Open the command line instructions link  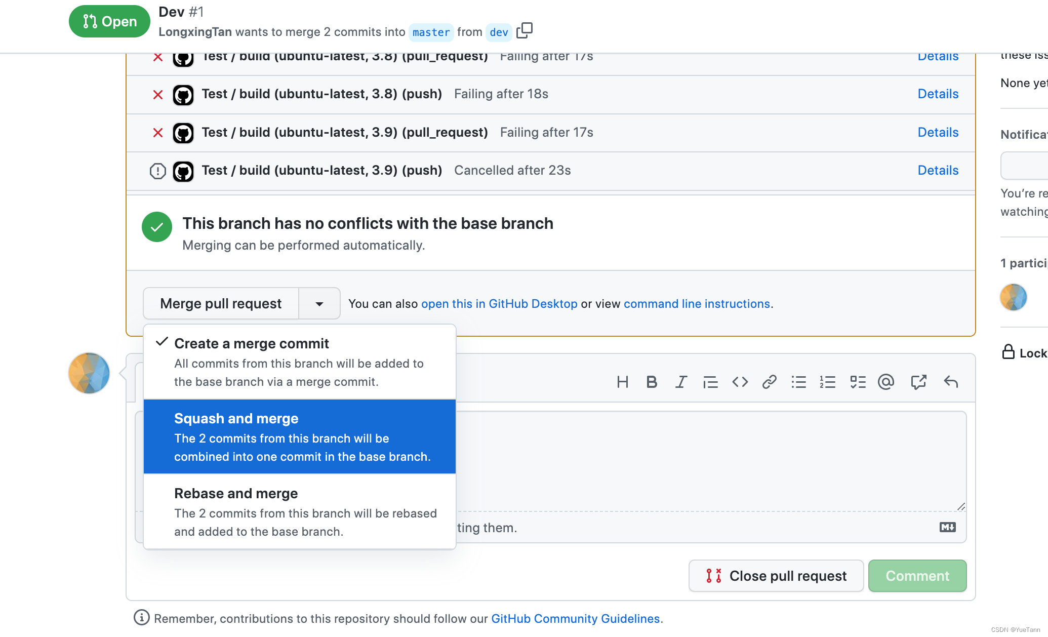click(697, 303)
